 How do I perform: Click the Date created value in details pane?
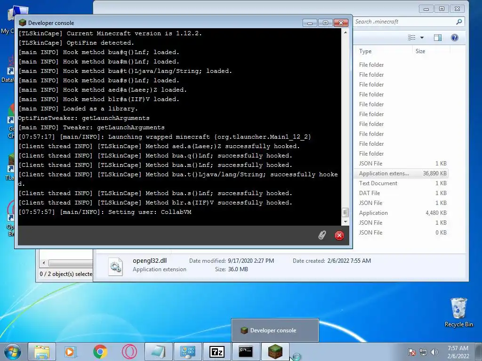tap(349, 261)
